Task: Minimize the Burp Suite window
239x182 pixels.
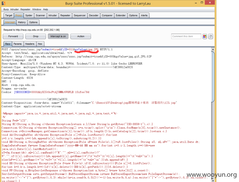Action: tap(196, 3)
